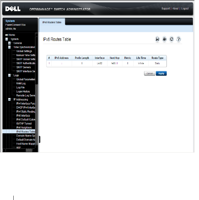Open DHCP IPv4 Interface tree item
Screen dimensions: 199x200
pos(26,108)
